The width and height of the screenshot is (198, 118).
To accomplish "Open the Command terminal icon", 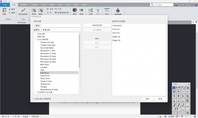I will [x=107, y=10].
